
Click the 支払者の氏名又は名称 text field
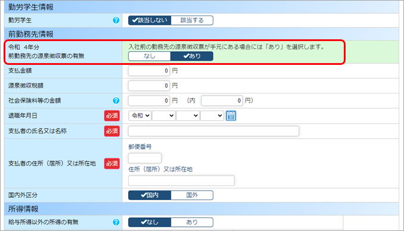pyautogui.click(x=213, y=131)
